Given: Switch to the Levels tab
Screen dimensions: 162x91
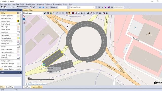Looking at the screenshot, I should (6, 69).
